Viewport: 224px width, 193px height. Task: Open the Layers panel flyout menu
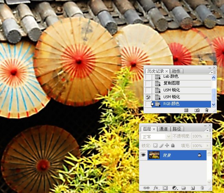(209, 130)
